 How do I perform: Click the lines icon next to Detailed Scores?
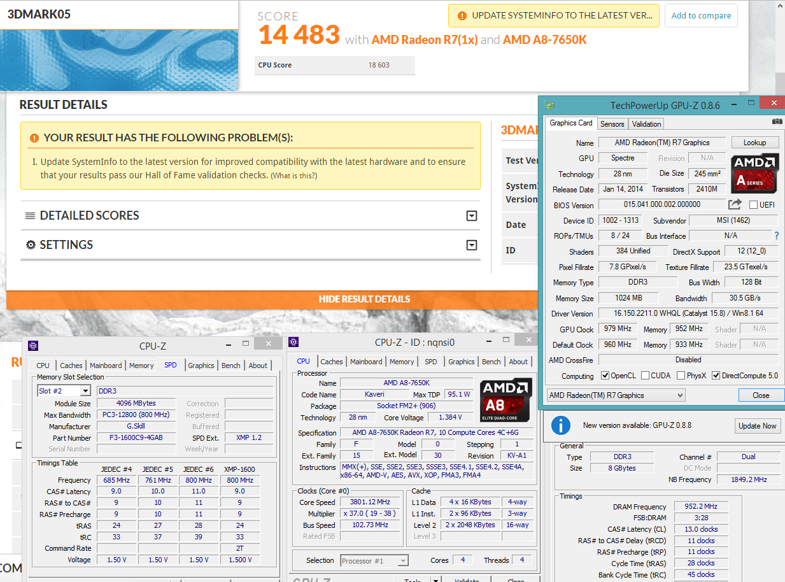[30, 216]
